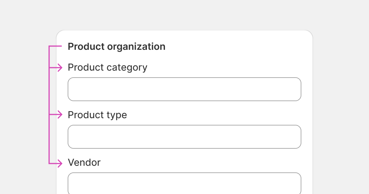Click the Product category label
This screenshot has height=194, width=369.
pyautogui.click(x=108, y=68)
